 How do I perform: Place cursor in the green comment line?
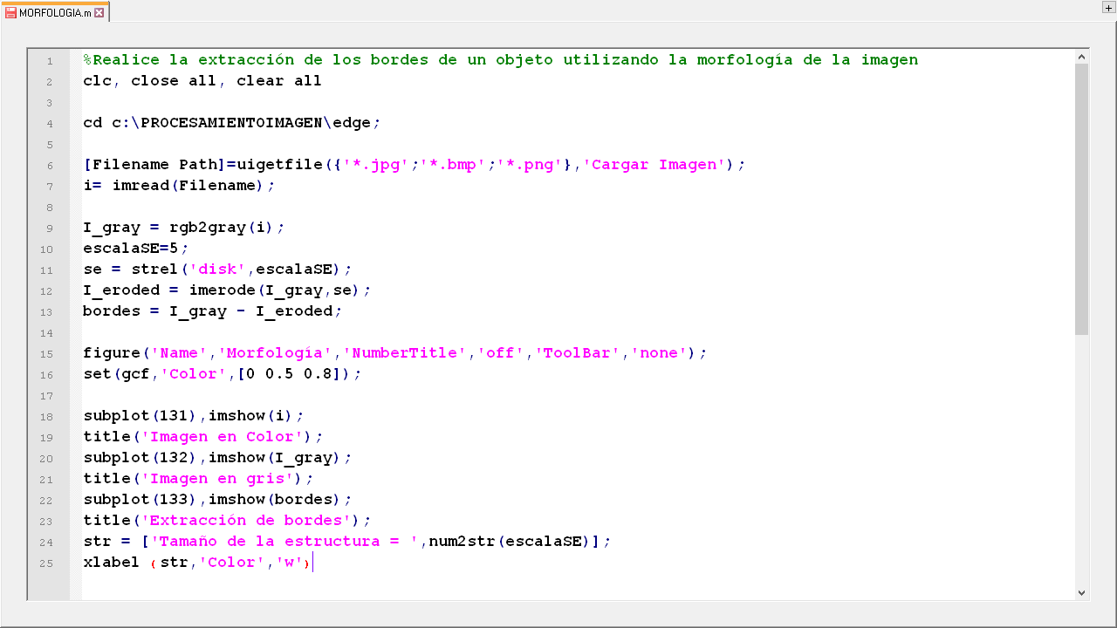point(500,60)
